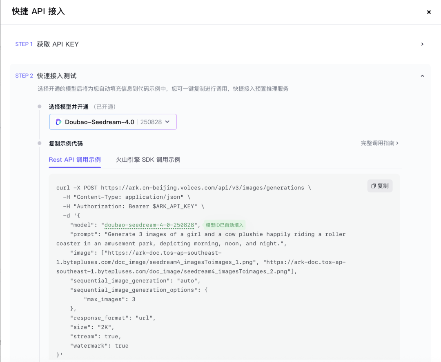Click the "sequential_image_generation_options" line
This screenshot has height=362, width=441.
tap(139, 290)
